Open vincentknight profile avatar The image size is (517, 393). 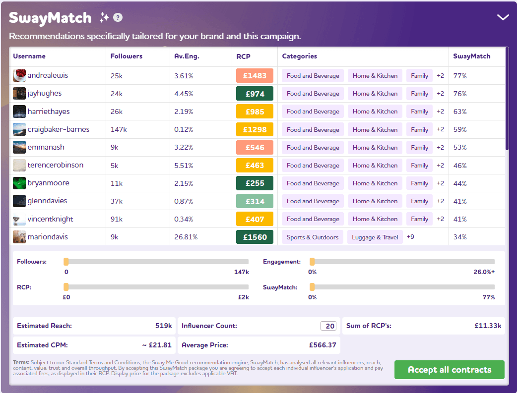pyautogui.click(x=19, y=219)
